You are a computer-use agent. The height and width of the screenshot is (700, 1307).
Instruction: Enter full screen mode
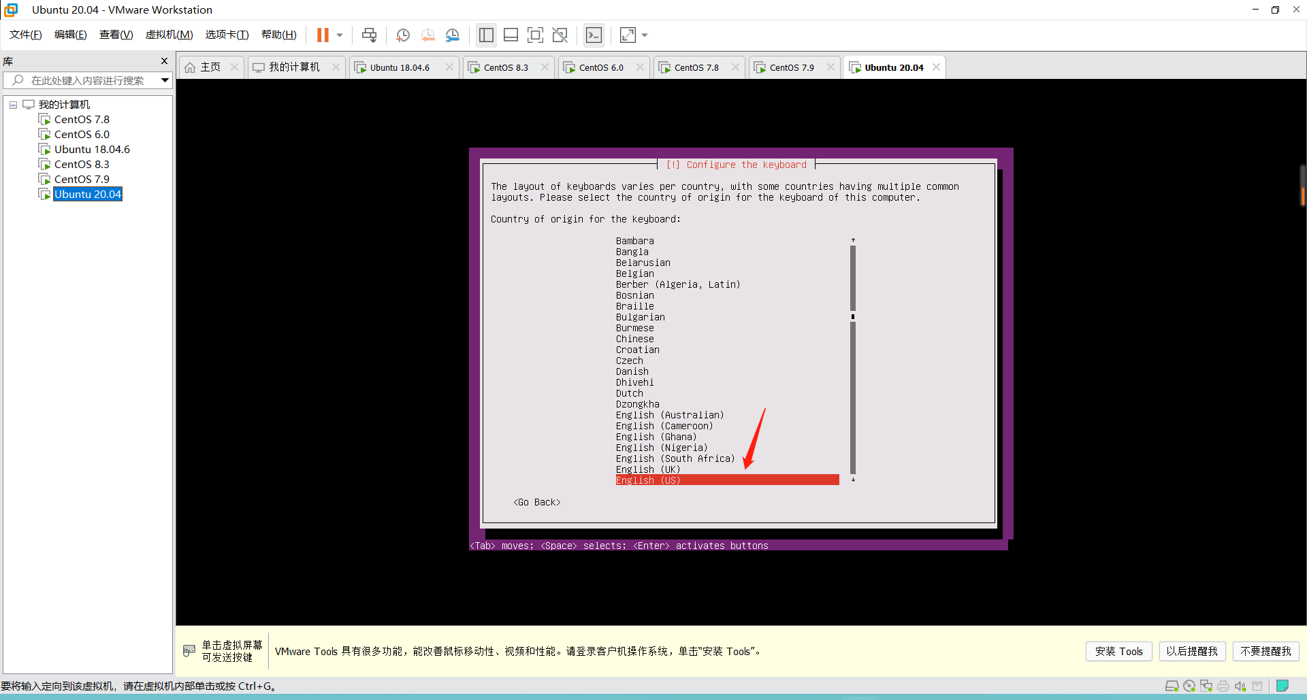[x=536, y=35]
